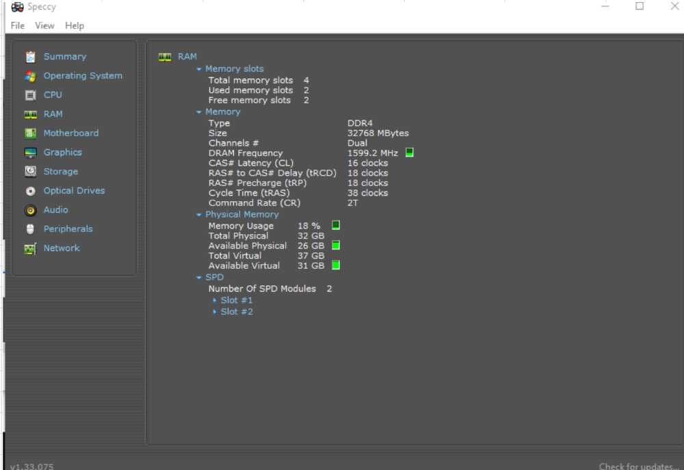Click the DRAM Frequency green indicator
The height and width of the screenshot is (470, 684).
(409, 153)
